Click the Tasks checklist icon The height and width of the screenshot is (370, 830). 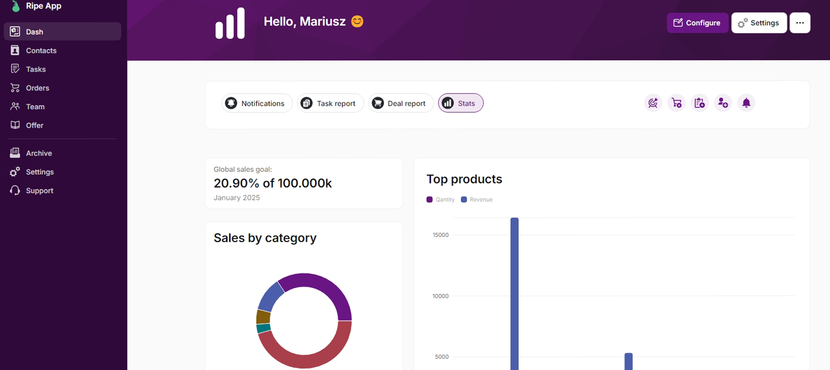click(15, 69)
